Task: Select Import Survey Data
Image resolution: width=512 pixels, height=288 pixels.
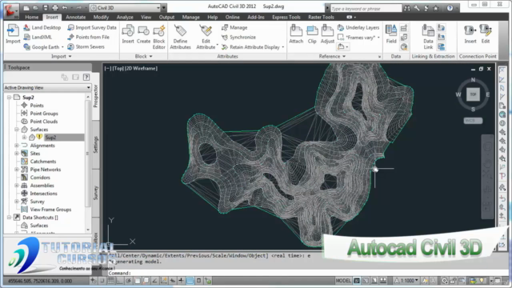Action: 92,27
